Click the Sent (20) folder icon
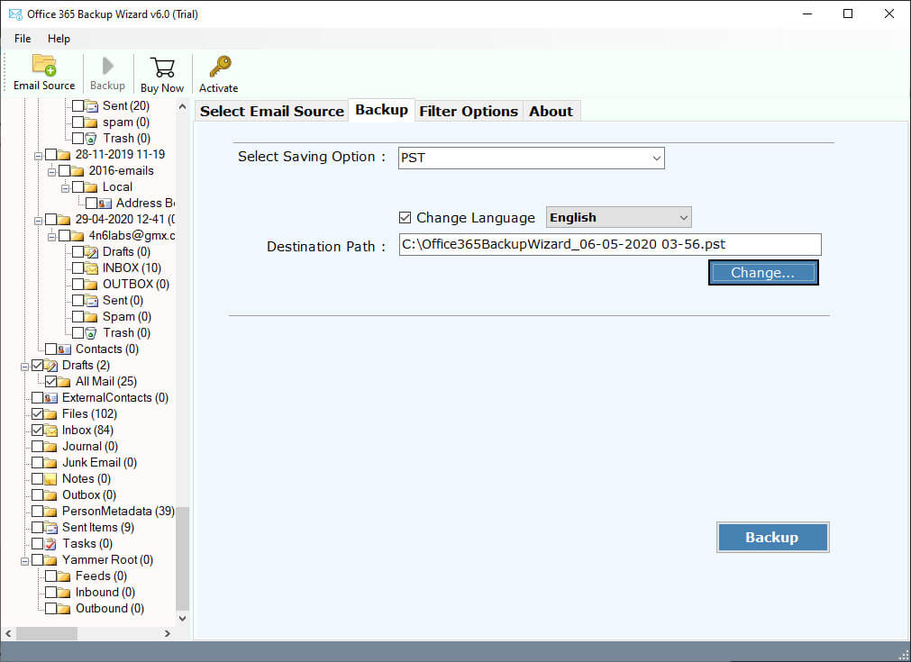Image resolution: width=911 pixels, height=662 pixels. [x=91, y=106]
